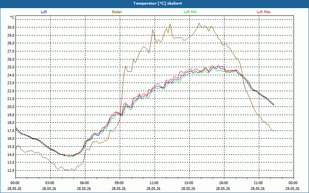Click the 15,0 y-axis value
Screen dimensions: 309x193
(11, 147)
